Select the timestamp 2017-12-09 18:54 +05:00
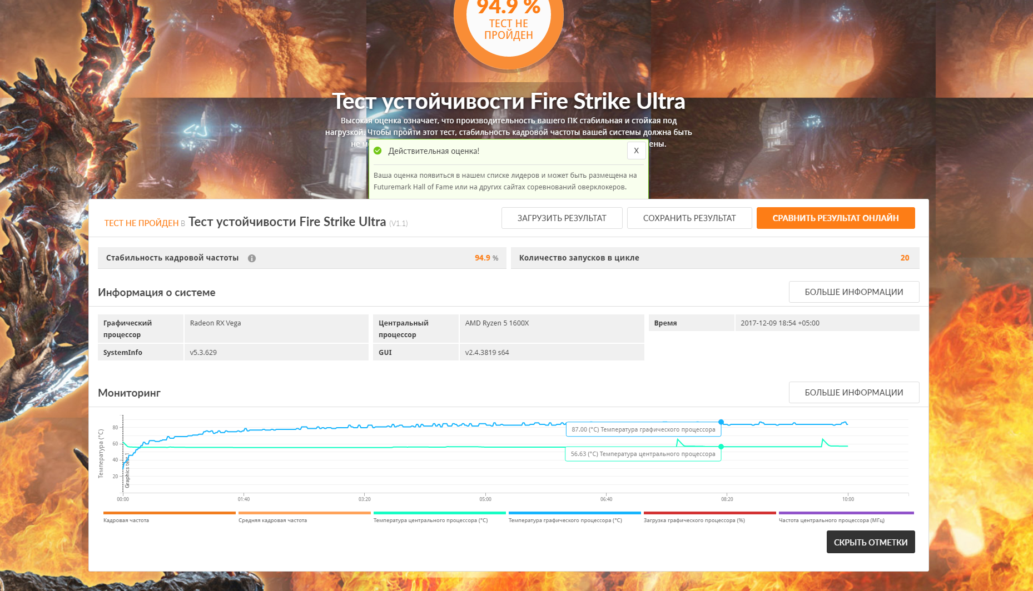 [780, 323]
